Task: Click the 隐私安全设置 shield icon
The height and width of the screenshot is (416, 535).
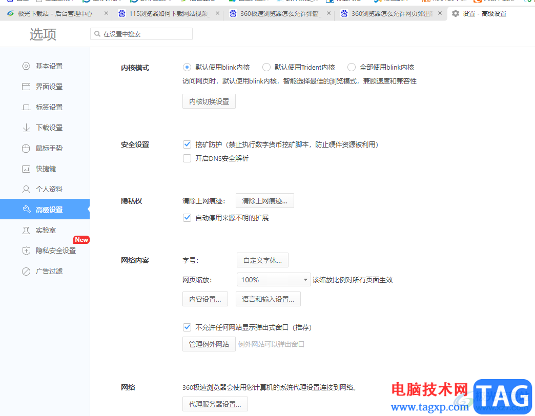Action: click(x=26, y=251)
